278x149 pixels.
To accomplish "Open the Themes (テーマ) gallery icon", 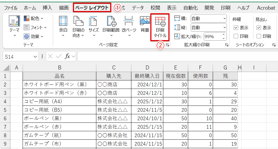I will 14,21.
